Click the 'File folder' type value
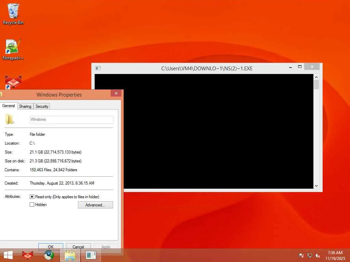Screen dimensions: 350x262 coord(37,134)
